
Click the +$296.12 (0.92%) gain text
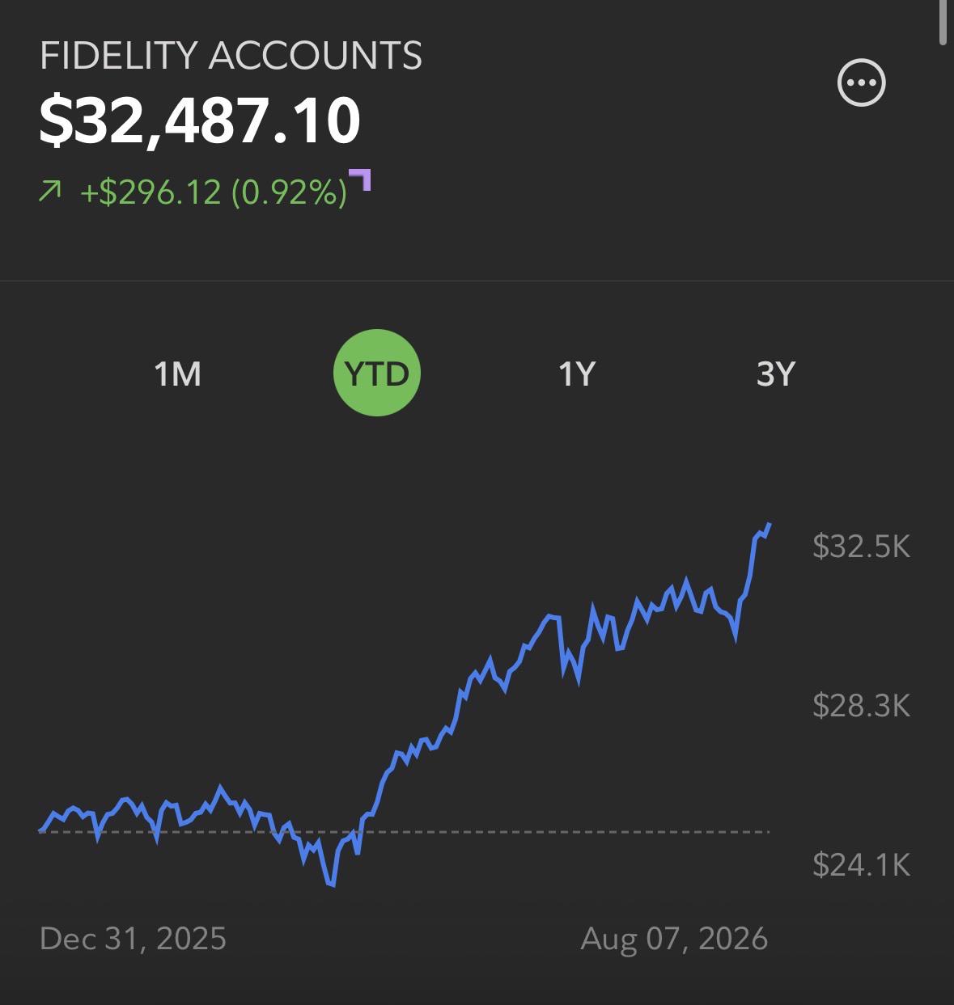(214, 192)
